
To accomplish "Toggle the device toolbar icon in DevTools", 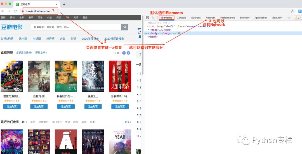I will click(153, 18).
